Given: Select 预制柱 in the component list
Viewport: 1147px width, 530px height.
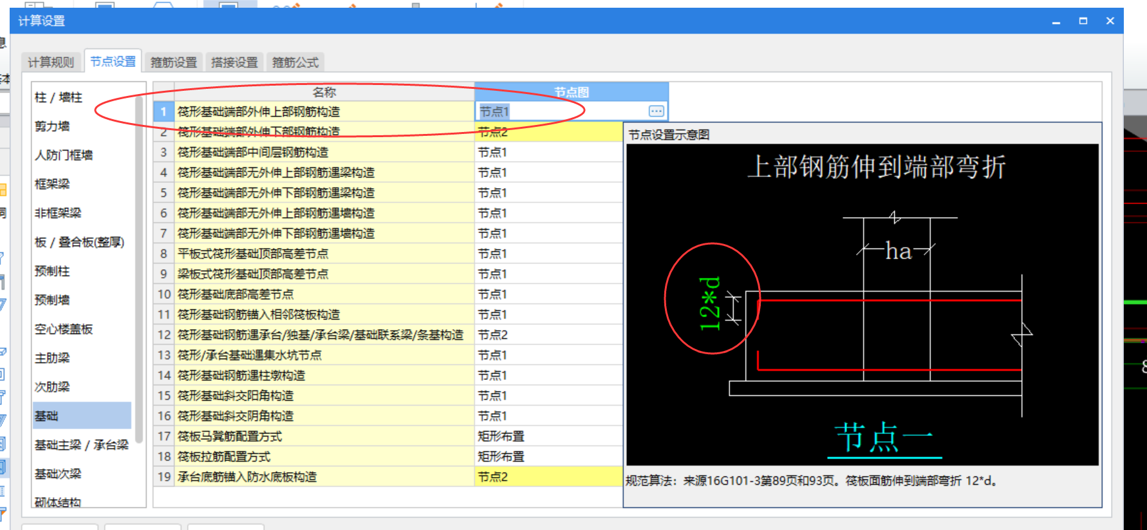Looking at the screenshot, I should click(52, 271).
